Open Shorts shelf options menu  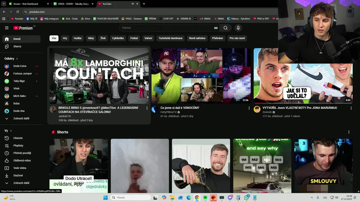tap(349, 132)
